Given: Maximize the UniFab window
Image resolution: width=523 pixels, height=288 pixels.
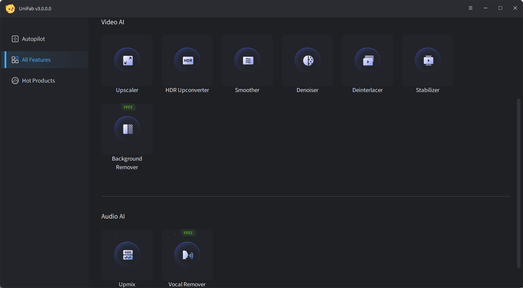Looking at the screenshot, I should pos(500,8).
